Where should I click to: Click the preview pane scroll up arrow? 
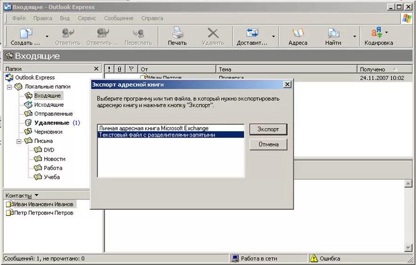(x=408, y=184)
